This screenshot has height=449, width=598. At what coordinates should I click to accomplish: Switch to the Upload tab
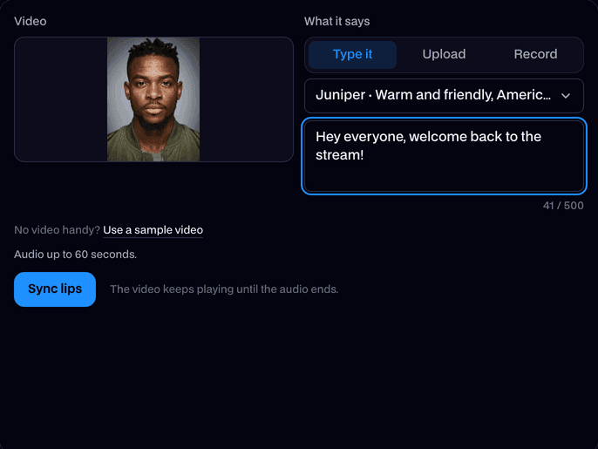point(444,55)
